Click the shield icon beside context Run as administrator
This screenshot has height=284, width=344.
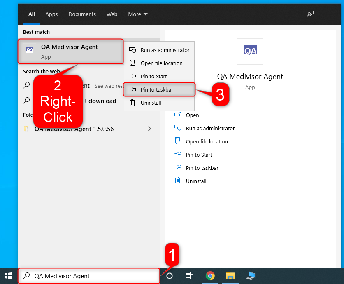(x=132, y=50)
